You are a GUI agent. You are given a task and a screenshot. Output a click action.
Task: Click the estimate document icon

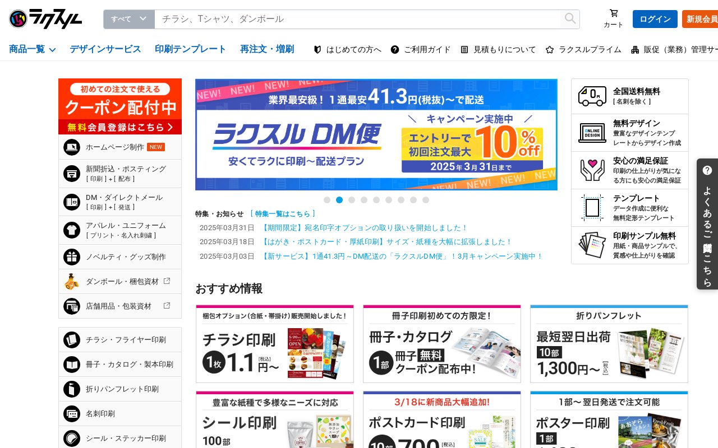coord(464,49)
